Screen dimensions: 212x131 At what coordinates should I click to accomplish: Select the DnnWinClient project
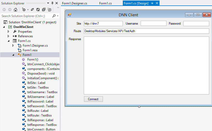coord(23,27)
